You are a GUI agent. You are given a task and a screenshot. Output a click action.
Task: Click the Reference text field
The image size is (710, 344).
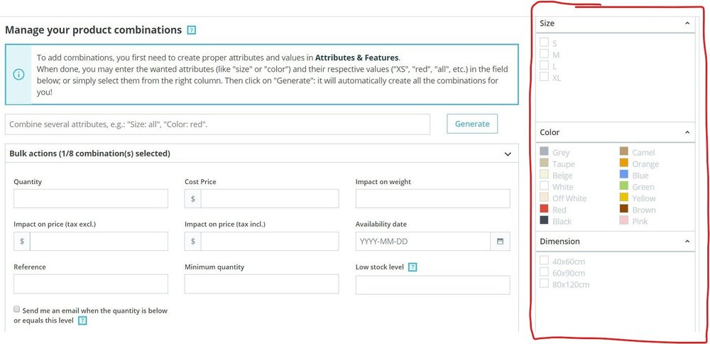click(91, 284)
